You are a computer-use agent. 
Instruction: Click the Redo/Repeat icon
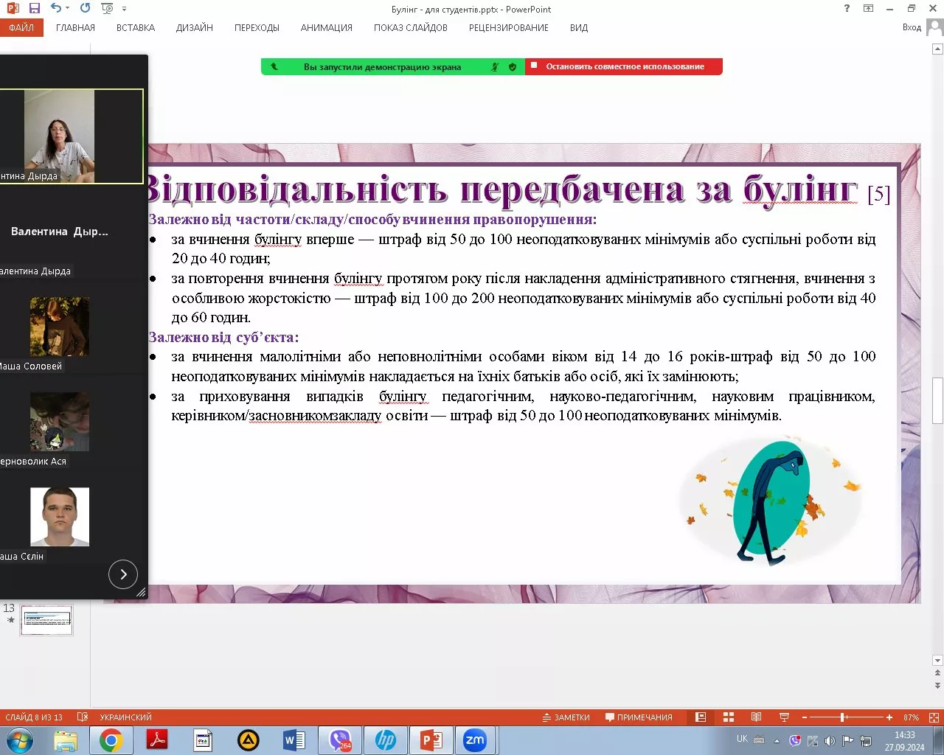point(86,9)
